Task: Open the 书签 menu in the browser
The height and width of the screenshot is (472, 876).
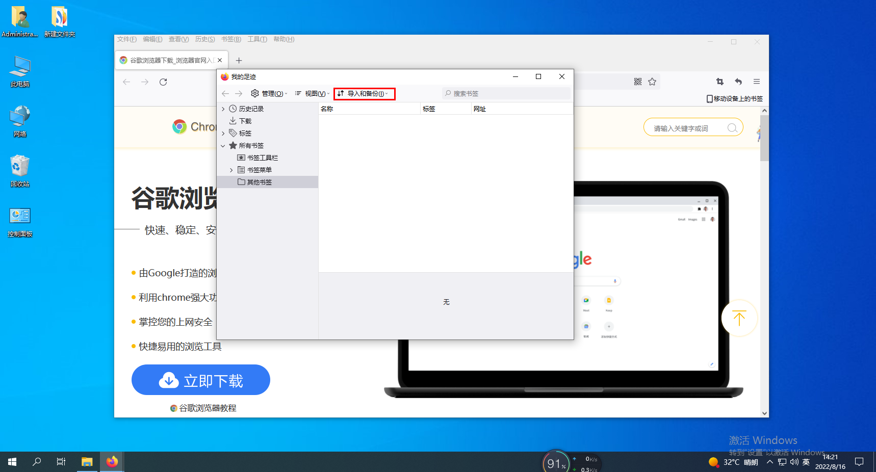Action: 231,39
